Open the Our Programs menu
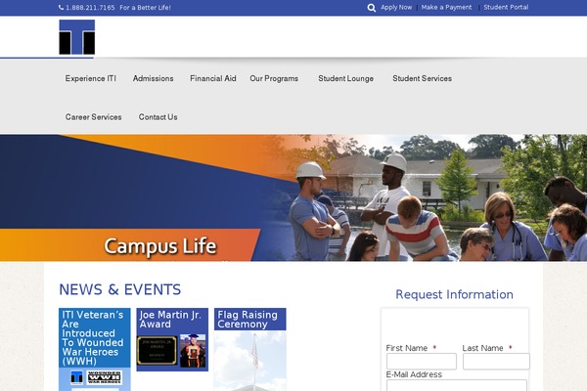This screenshot has height=391, width=587. pyautogui.click(x=274, y=78)
